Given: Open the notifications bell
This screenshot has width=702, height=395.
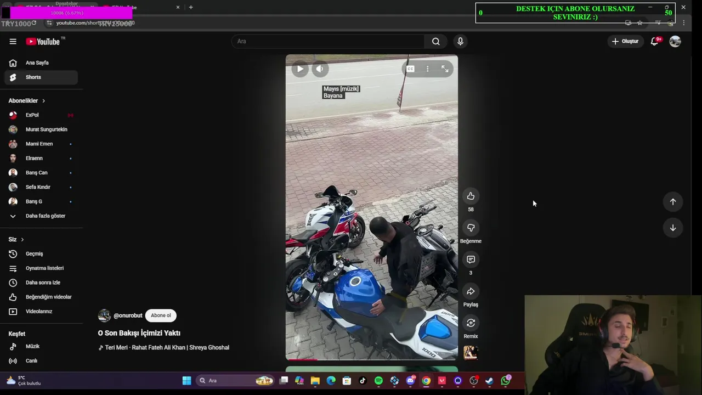Looking at the screenshot, I should pos(655,41).
